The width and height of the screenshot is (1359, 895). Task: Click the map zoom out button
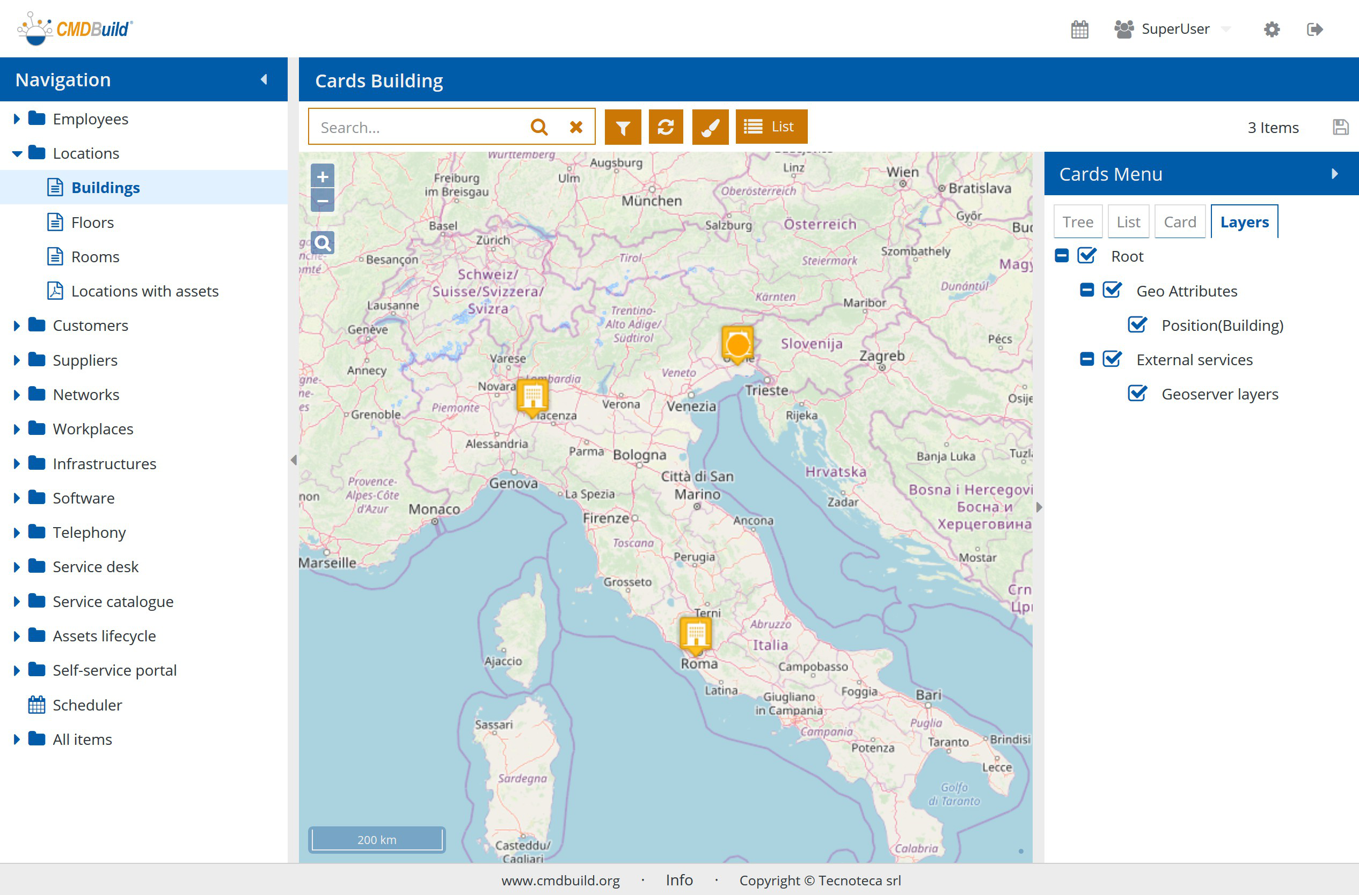[322, 201]
